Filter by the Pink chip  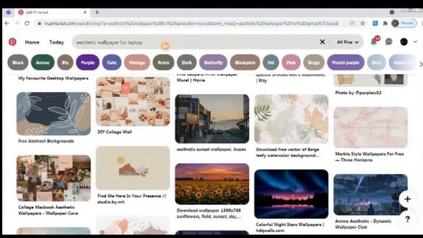click(291, 62)
